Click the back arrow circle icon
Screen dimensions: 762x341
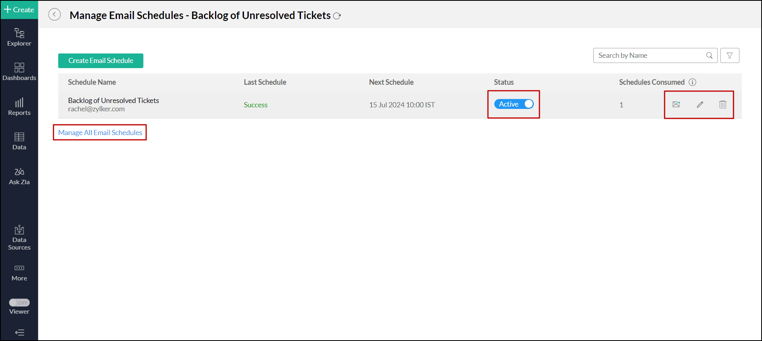[55, 15]
